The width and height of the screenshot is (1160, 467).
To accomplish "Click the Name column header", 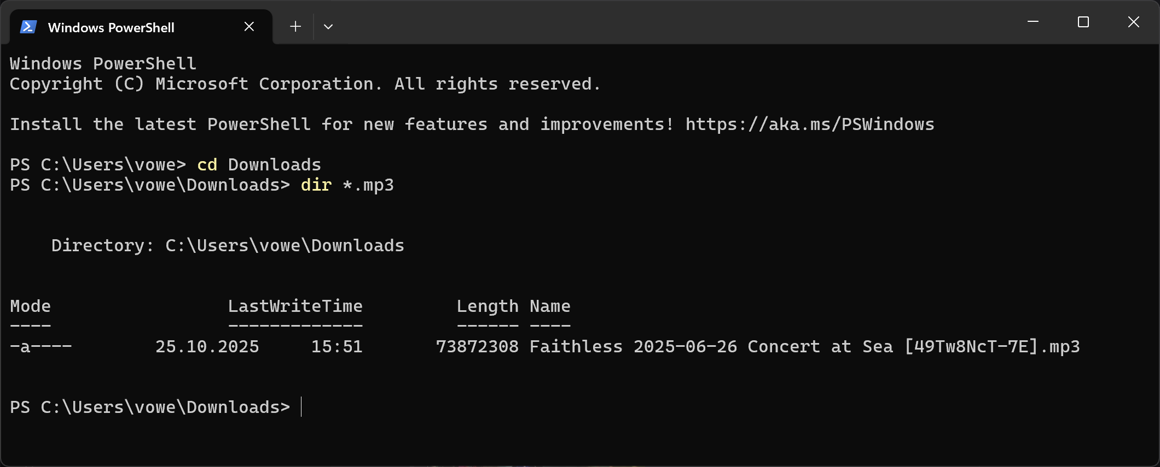I will pos(550,306).
